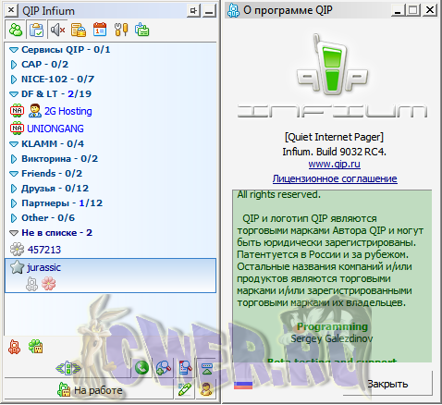Open find and add contacts icon
442x405 pixels.
(x=164, y=368)
